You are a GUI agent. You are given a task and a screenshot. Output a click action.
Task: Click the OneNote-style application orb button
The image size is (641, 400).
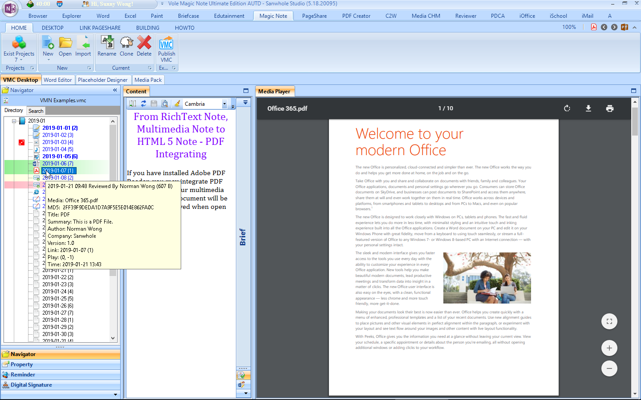point(10,8)
